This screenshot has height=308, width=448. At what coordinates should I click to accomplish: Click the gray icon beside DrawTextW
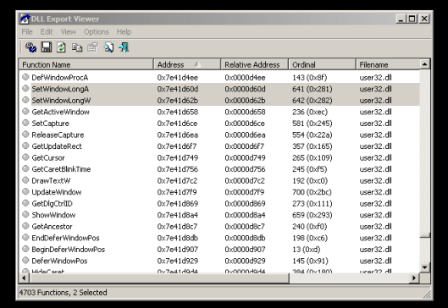pos(25,180)
